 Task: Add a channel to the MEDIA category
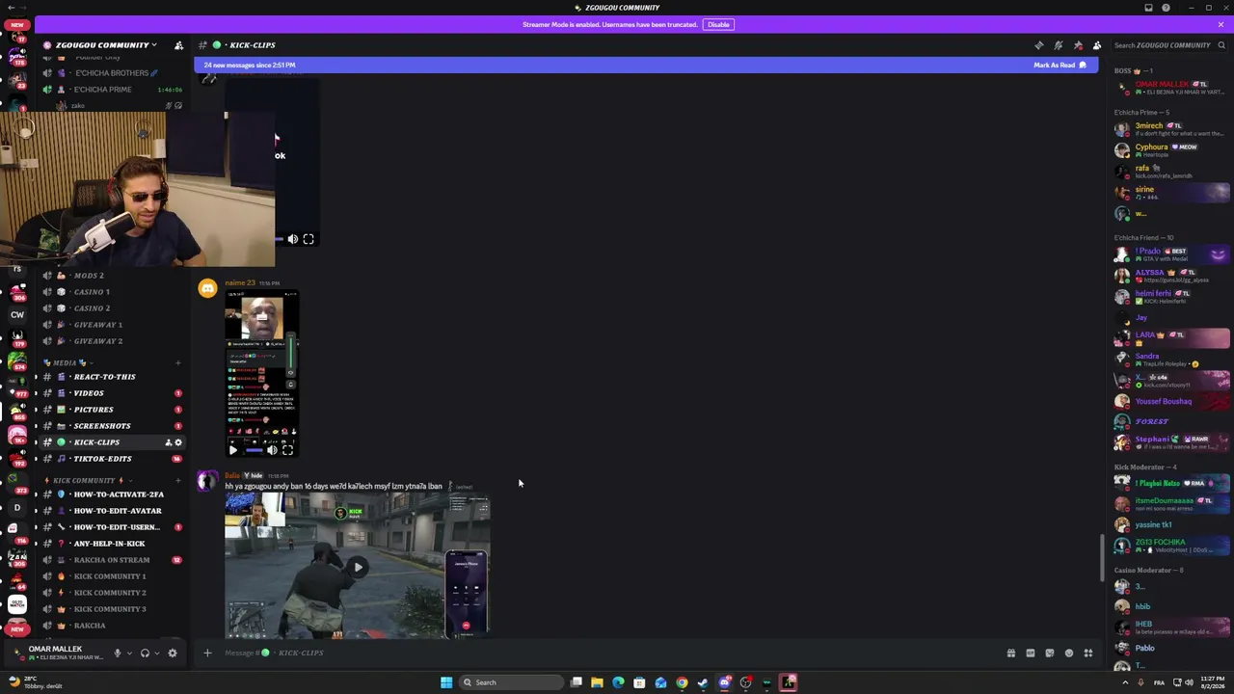coord(177,362)
